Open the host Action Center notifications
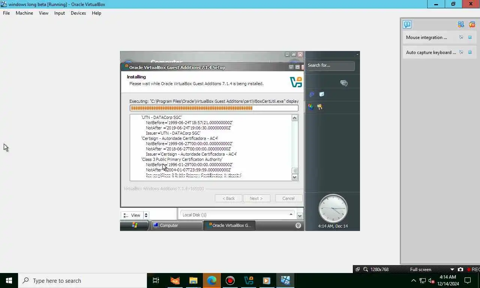The width and height of the screenshot is (480, 288). tap(468, 280)
